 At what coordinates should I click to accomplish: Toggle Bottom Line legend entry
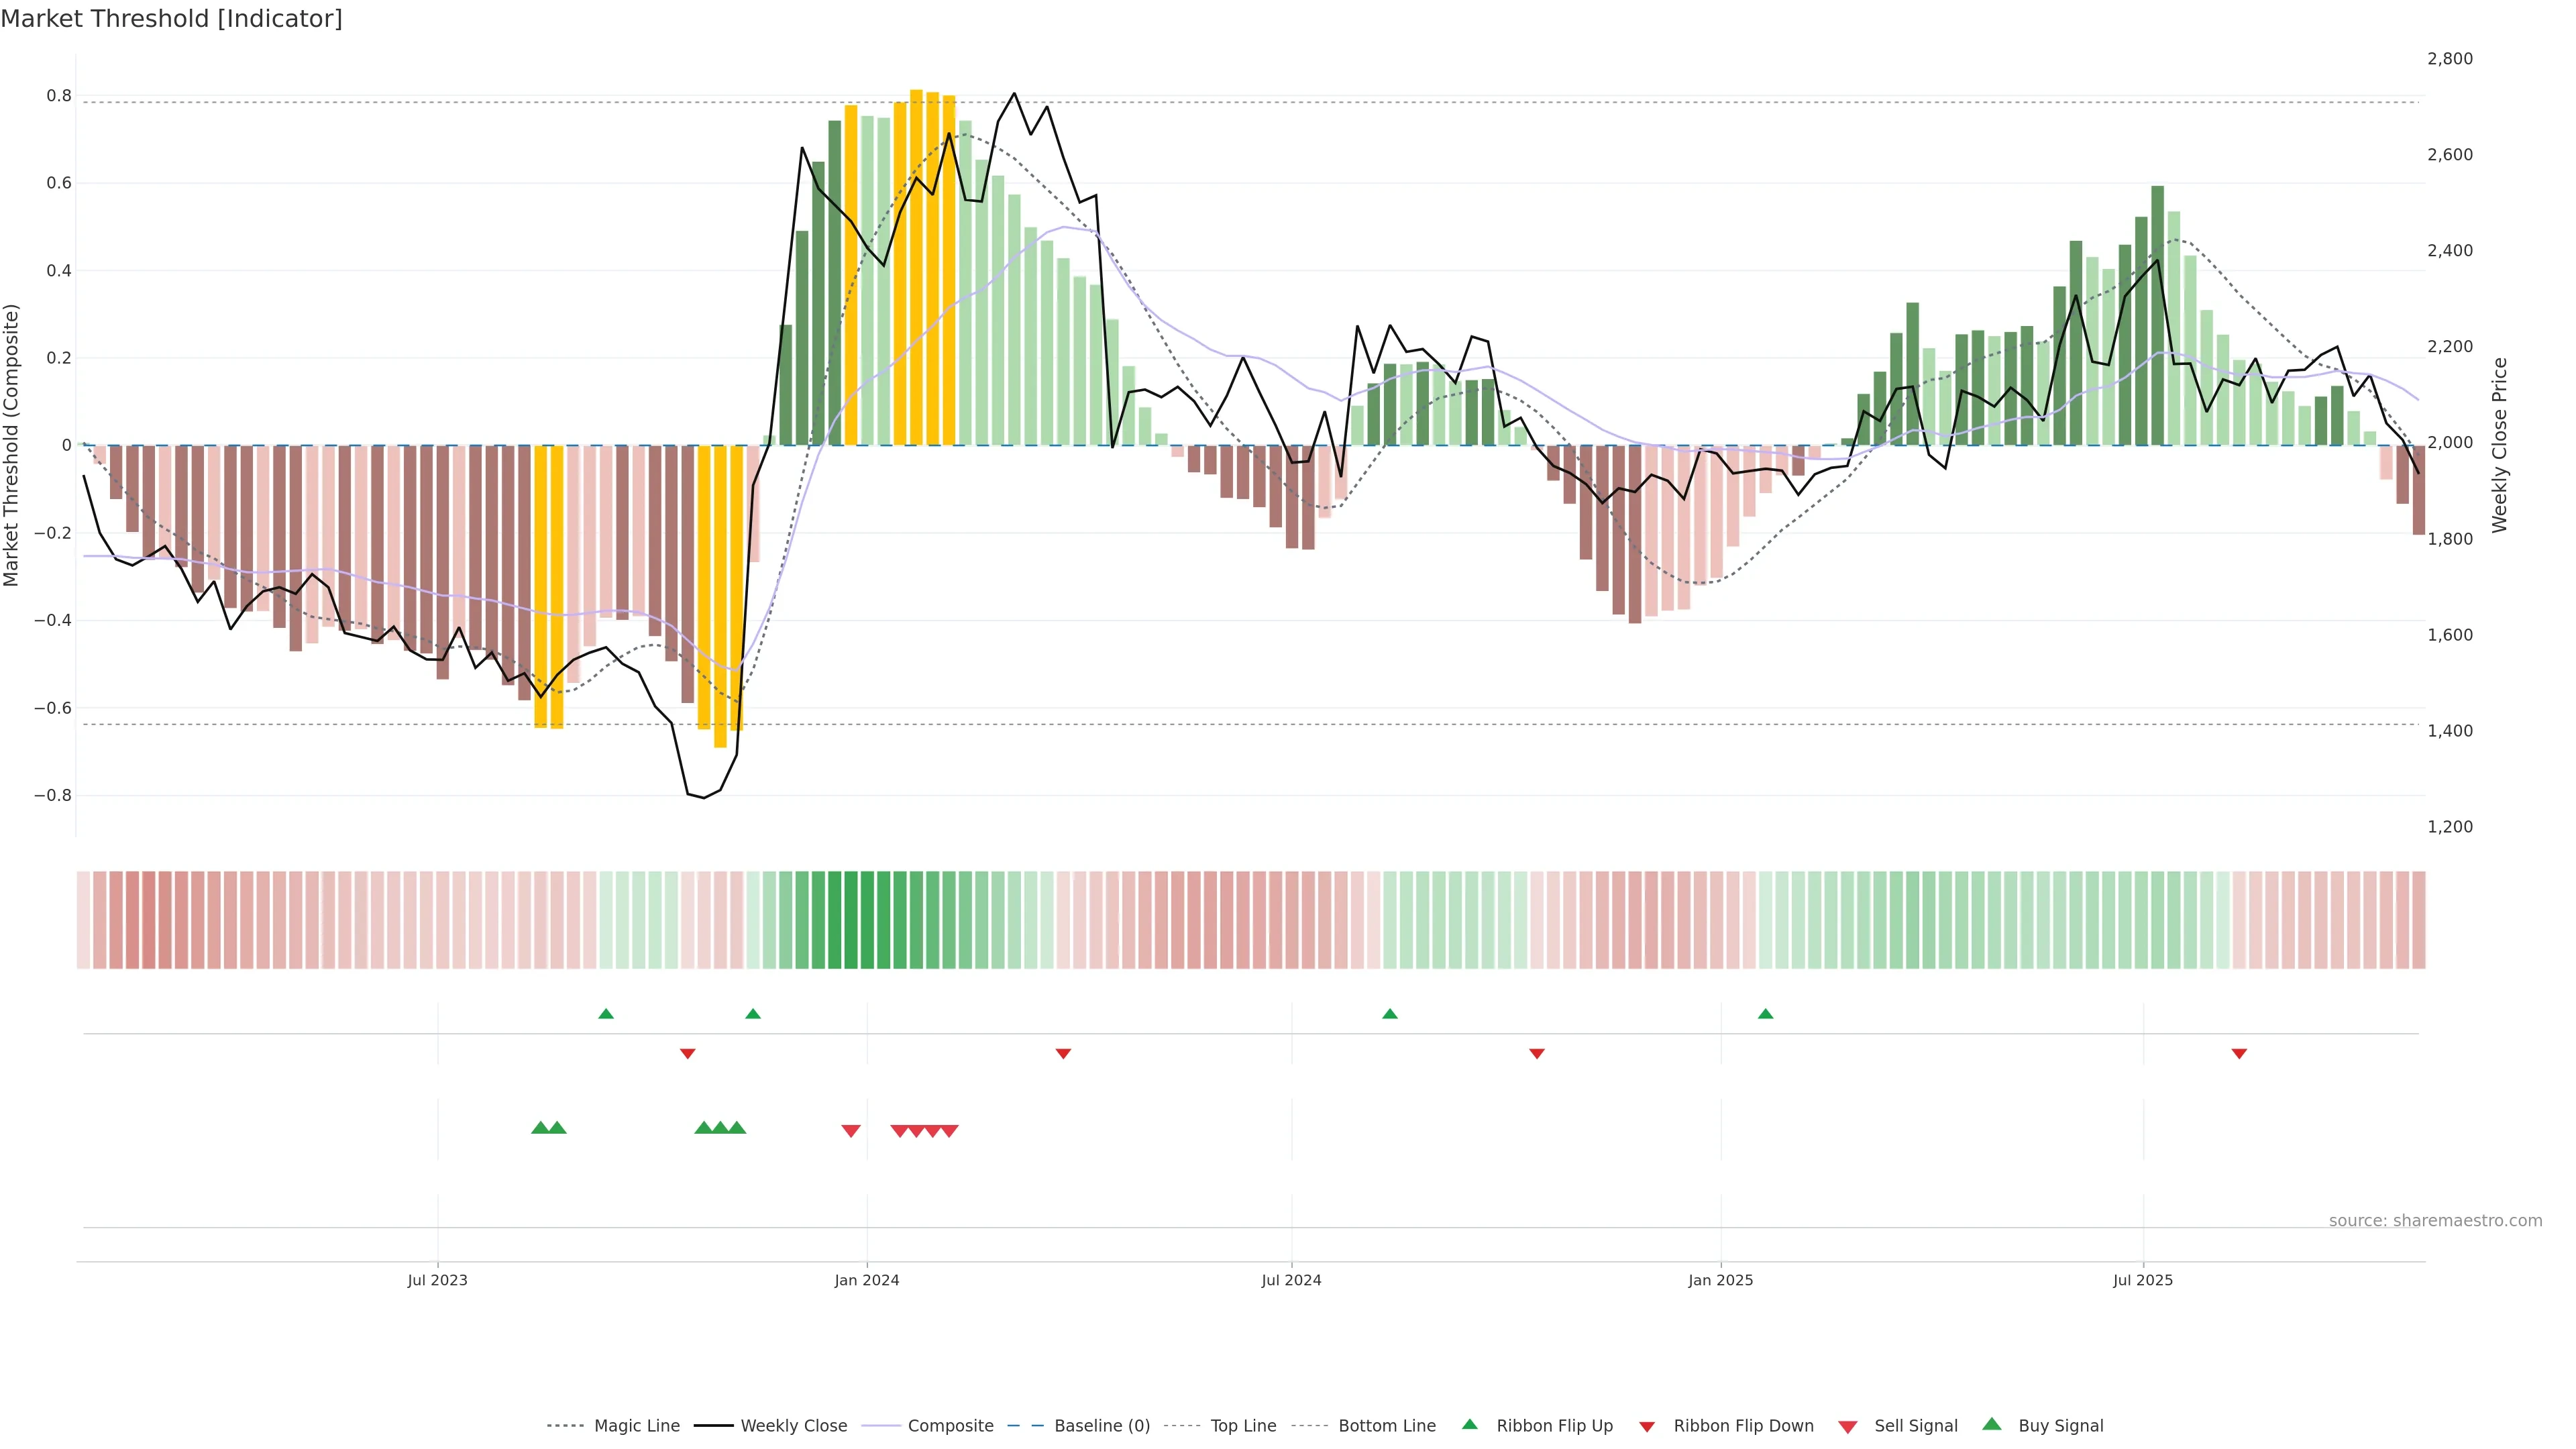tap(1386, 1426)
